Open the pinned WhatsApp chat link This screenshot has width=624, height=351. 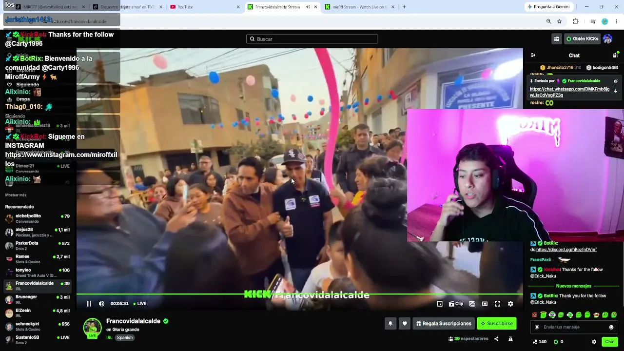(569, 92)
